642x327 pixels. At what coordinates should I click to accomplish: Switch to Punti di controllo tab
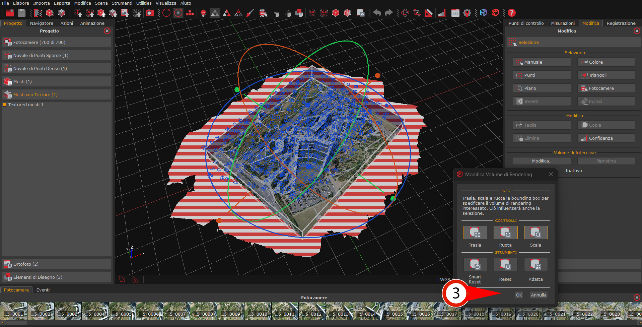[x=526, y=23]
